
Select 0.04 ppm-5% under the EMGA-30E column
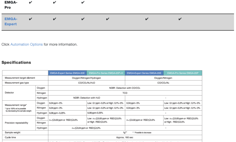[x=56, y=103]
